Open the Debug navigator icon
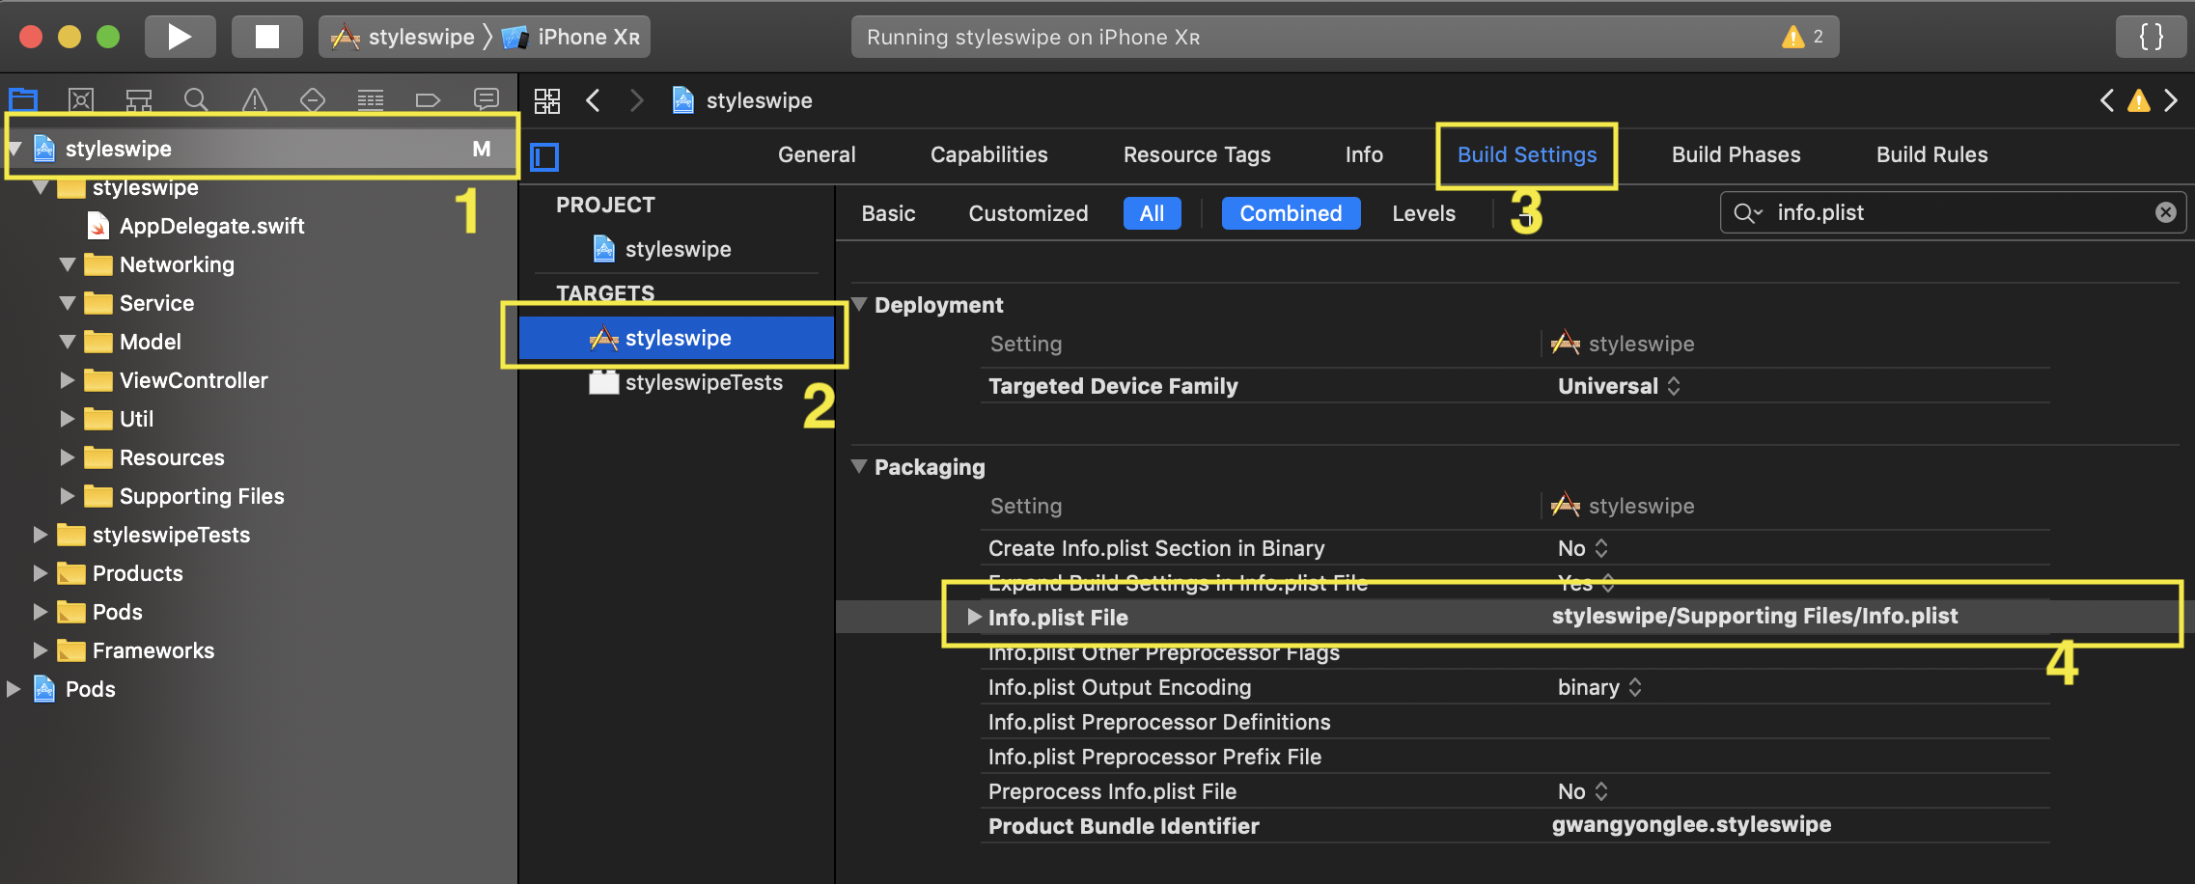The image size is (2195, 884). (x=371, y=99)
